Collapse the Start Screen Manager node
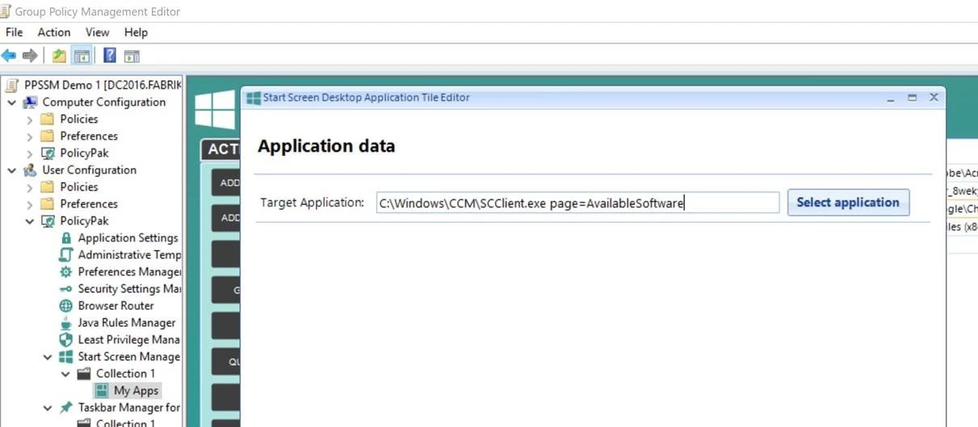The image size is (978, 427). coord(48,357)
